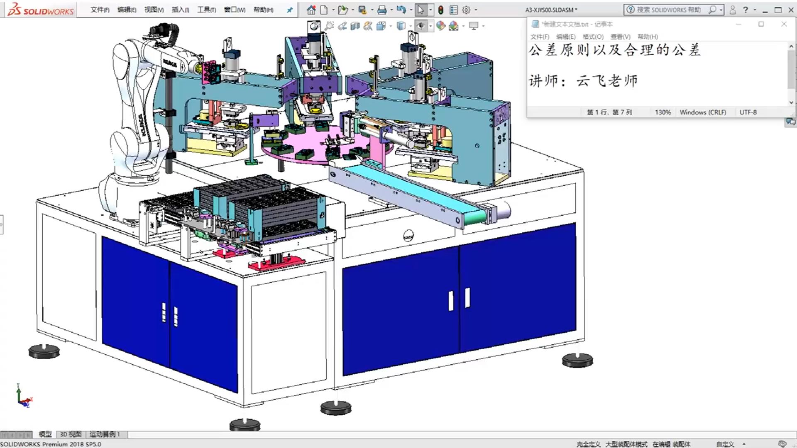797x448 pixels.
Task: Click the Rebuild traffic light icon
Action: [441, 10]
